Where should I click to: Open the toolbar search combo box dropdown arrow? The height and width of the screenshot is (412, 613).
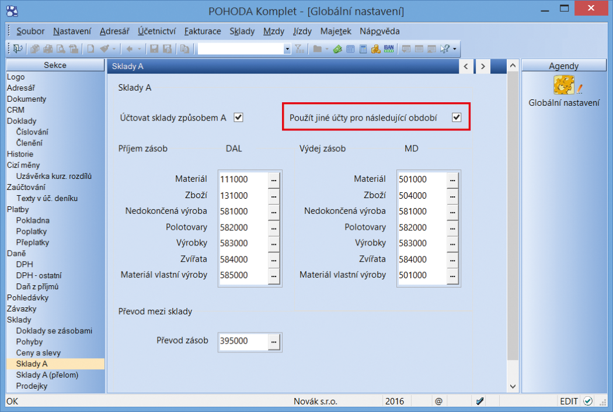coord(287,49)
